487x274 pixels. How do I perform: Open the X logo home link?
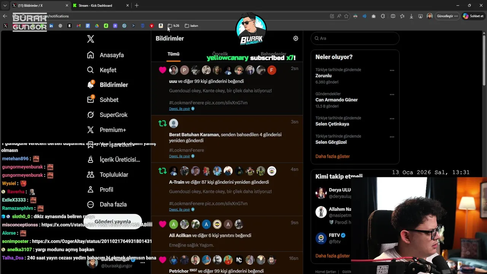tap(91, 39)
